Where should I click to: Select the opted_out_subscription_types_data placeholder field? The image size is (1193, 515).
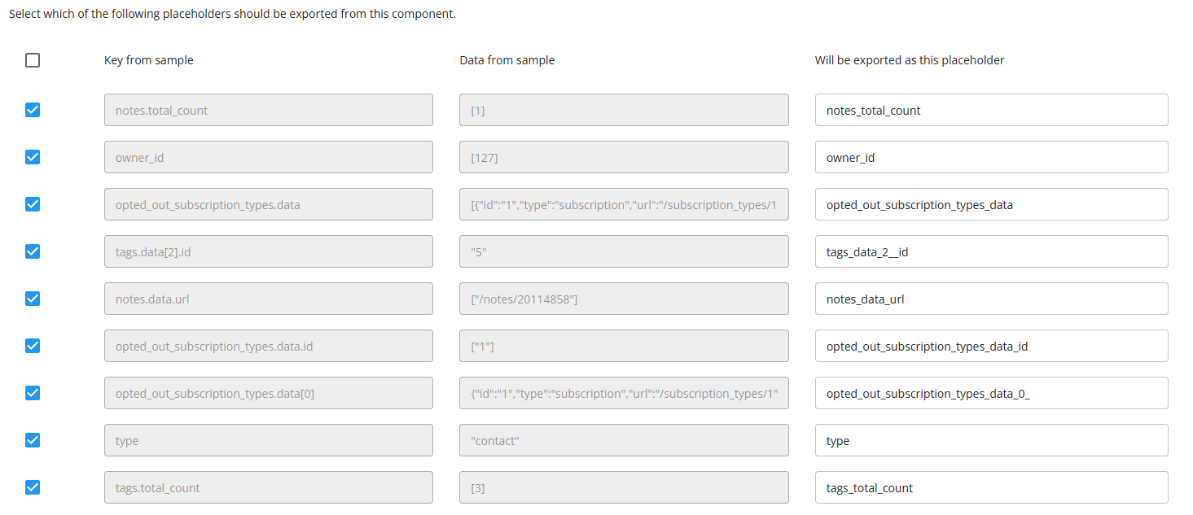pos(990,203)
